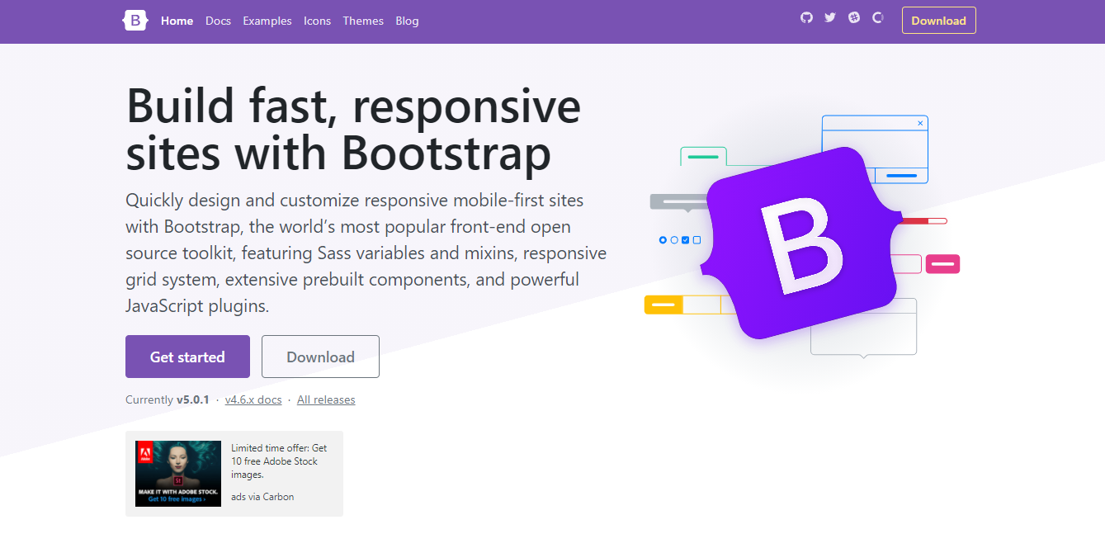Image resolution: width=1105 pixels, height=534 pixels.
Task: Click the "ads via Carbon" link
Action: coord(262,497)
